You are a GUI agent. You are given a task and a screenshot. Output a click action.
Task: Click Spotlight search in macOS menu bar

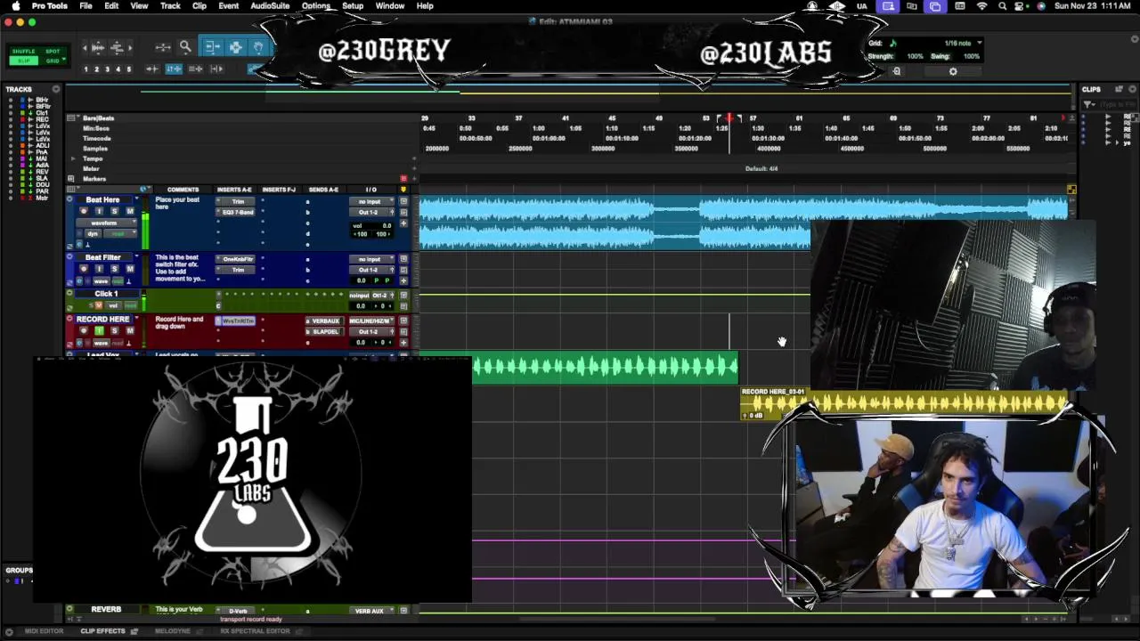(1003, 6)
